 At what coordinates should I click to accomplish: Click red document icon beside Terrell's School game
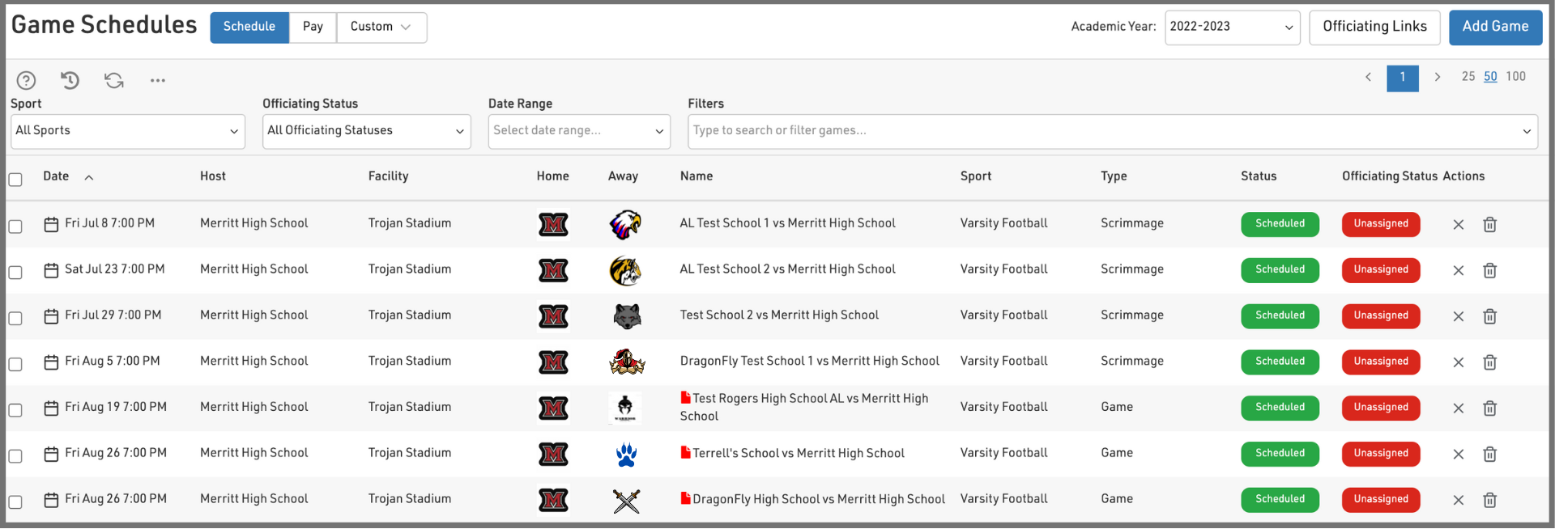click(x=685, y=453)
